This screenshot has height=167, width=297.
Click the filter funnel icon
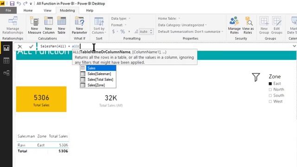(x=256, y=77)
